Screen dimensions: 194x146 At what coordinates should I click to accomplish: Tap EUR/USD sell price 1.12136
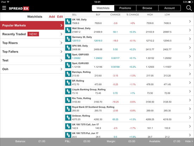point(76,67)
